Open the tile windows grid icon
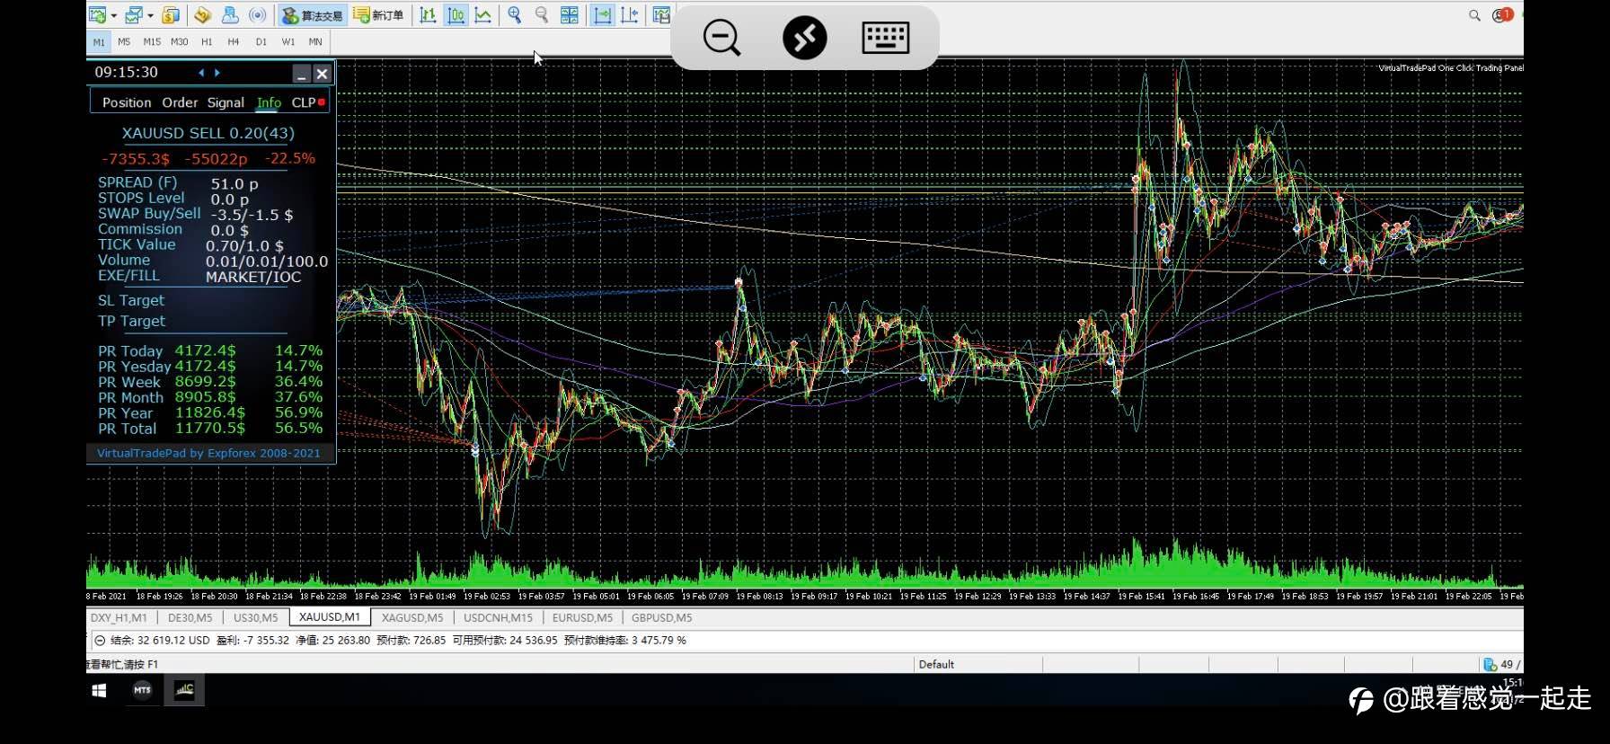Viewport: 1610px width, 744px height. pyautogui.click(x=570, y=15)
